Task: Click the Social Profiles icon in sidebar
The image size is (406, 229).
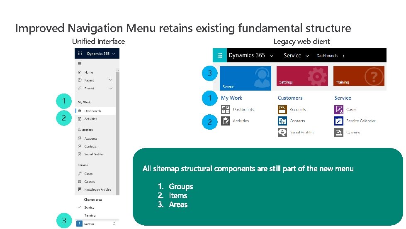Action: 80,154
